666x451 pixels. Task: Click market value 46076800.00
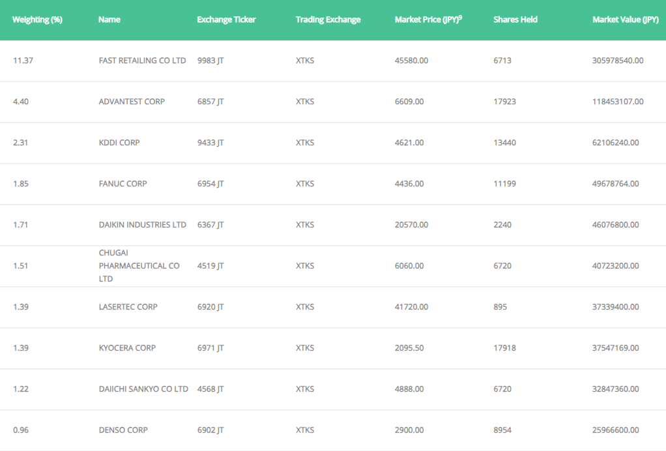pyautogui.click(x=615, y=225)
